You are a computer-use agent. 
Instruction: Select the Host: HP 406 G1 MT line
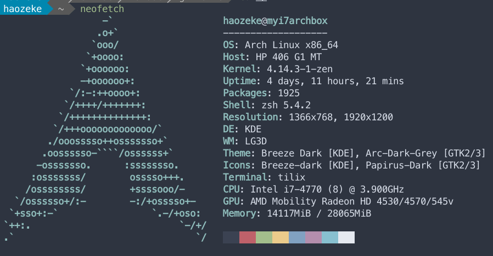click(272, 57)
